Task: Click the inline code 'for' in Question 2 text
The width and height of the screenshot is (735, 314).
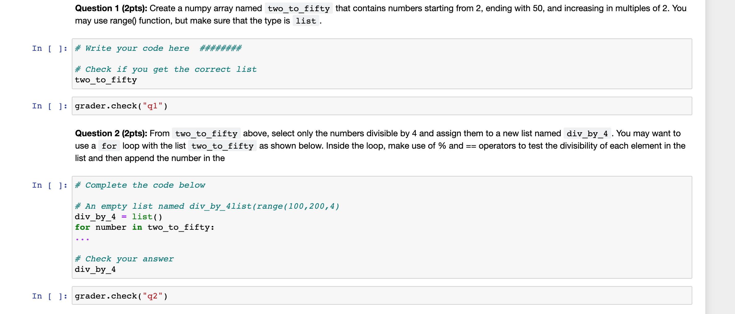Action: click(109, 146)
